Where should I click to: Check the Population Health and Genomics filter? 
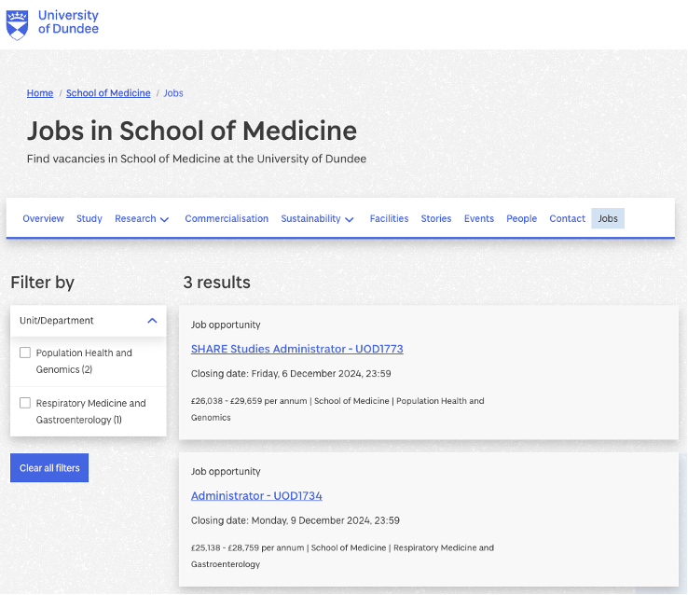pos(25,353)
